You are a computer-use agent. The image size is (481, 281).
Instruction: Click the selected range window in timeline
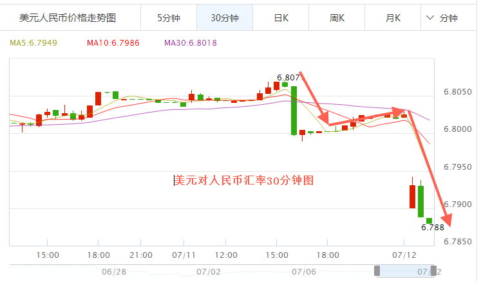point(405,271)
